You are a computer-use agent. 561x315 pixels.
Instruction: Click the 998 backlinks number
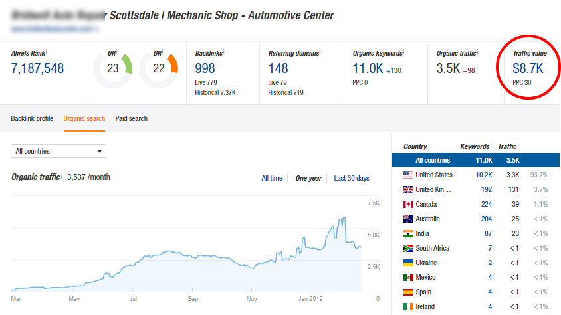(205, 68)
